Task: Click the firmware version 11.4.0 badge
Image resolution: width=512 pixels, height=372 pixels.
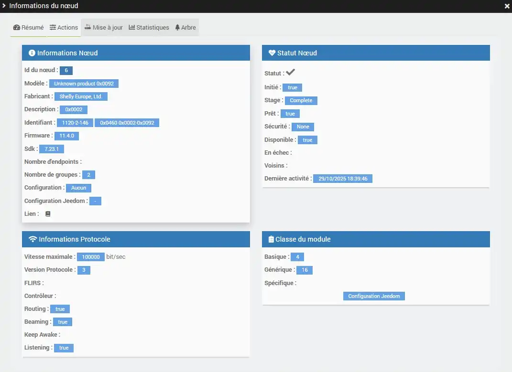Action: coord(66,136)
